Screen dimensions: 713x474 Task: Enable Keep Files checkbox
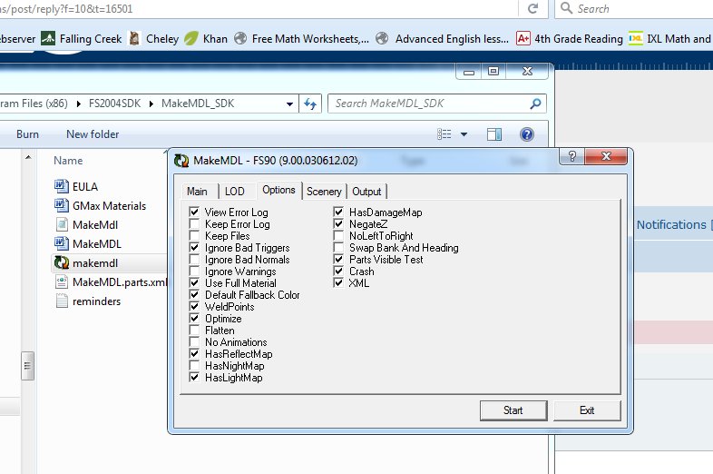194,235
